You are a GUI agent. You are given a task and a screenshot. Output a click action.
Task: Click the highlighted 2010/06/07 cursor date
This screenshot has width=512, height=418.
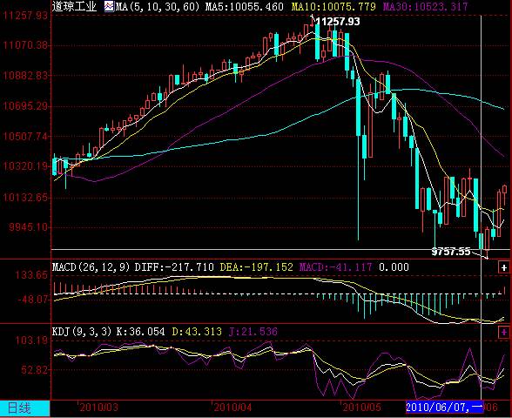coord(444,407)
